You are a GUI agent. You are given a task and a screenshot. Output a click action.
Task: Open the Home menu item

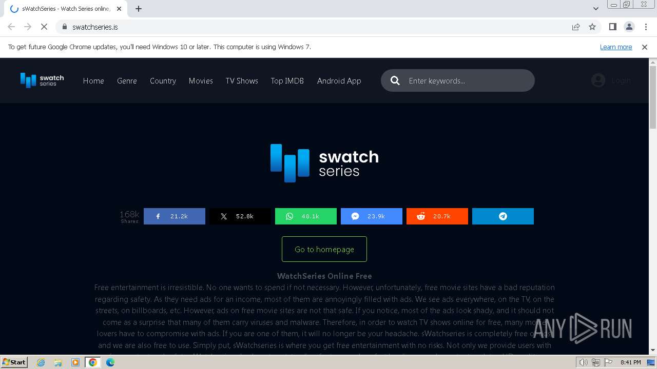coord(93,80)
